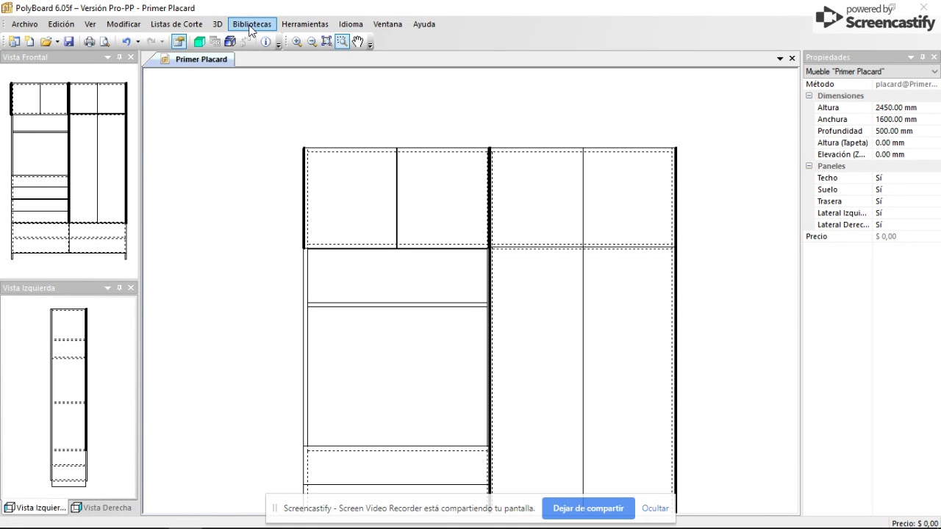Screen dimensions: 941x529
Task: Show the green 3D box view
Action: click(199, 42)
